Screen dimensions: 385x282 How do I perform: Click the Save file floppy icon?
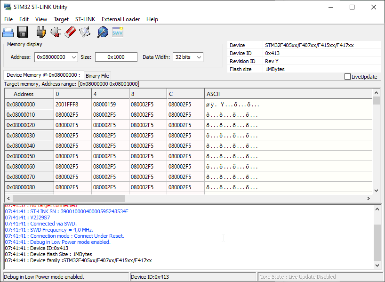click(22, 32)
